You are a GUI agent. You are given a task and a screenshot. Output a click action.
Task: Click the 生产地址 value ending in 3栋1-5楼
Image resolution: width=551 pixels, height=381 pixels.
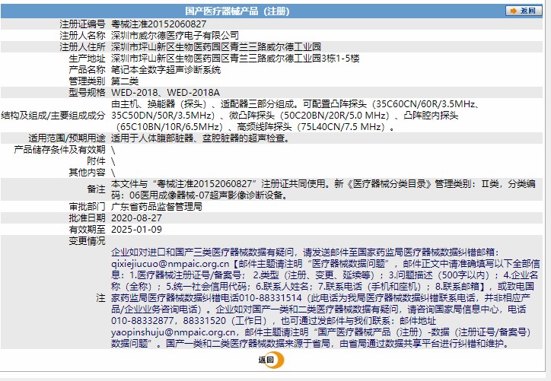235,59
